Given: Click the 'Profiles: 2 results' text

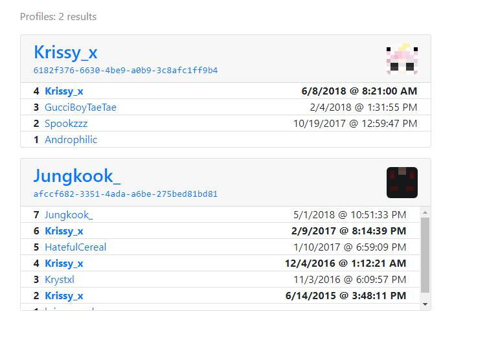Looking at the screenshot, I should tap(58, 17).
